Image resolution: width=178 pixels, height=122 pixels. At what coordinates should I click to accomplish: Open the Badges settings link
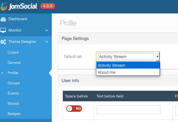[x=14, y=114]
